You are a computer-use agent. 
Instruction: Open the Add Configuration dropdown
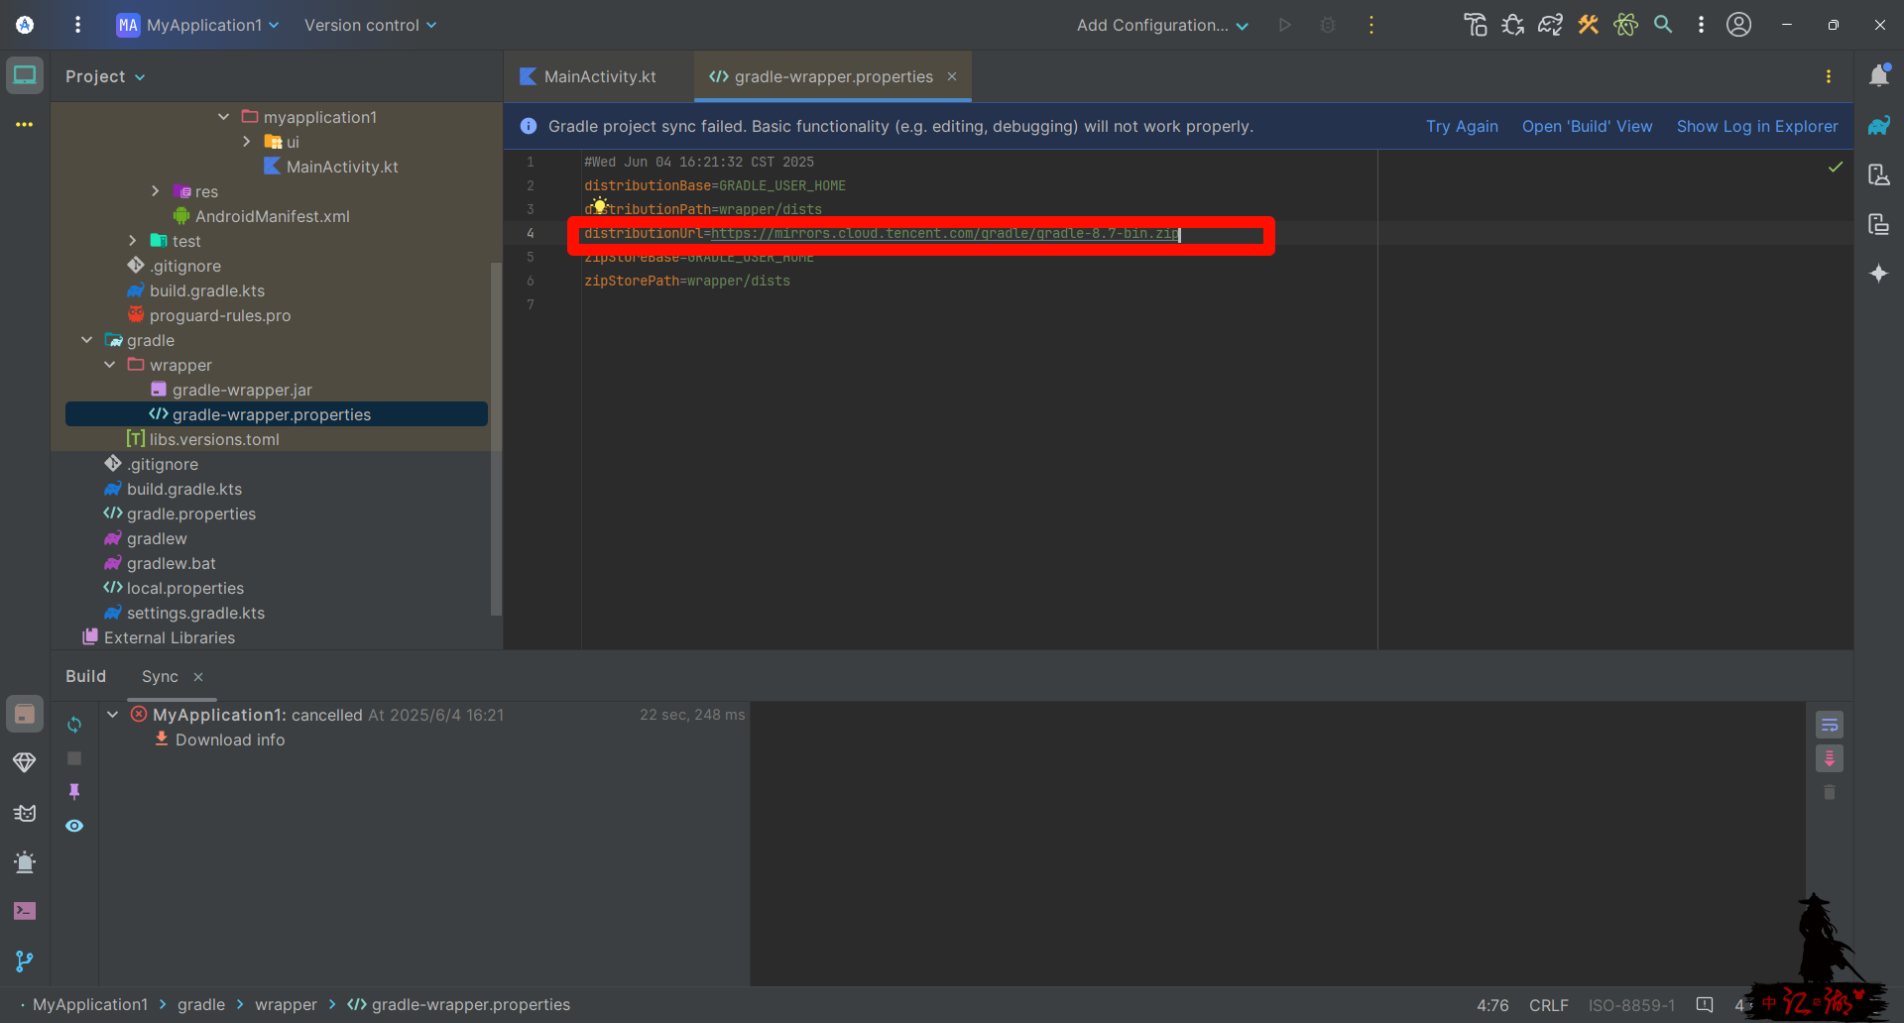click(1162, 25)
